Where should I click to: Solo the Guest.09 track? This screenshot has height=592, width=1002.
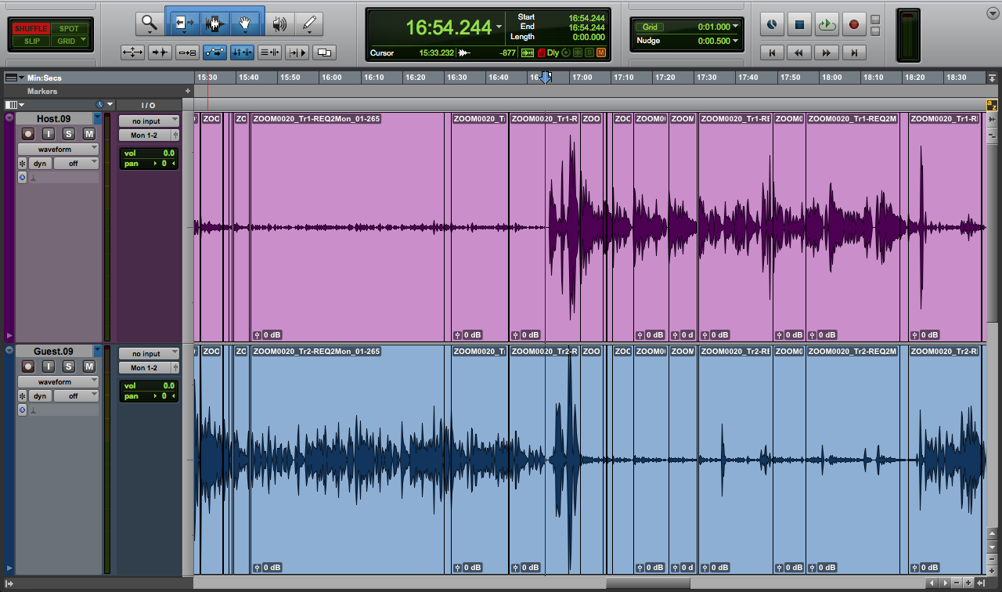pyautogui.click(x=68, y=366)
